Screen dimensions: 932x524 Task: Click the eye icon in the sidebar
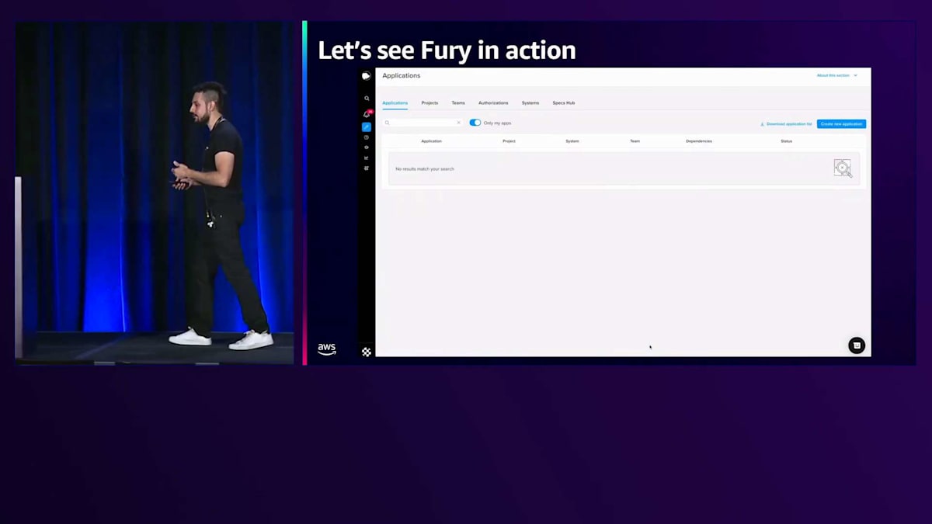click(x=367, y=147)
